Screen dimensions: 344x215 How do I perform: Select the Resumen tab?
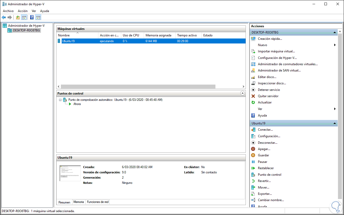[64, 202]
